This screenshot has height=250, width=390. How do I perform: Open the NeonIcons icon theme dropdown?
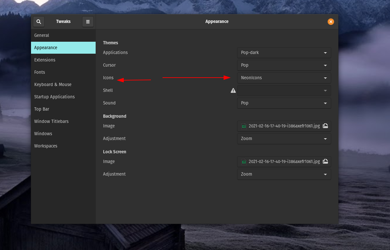(284, 78)
